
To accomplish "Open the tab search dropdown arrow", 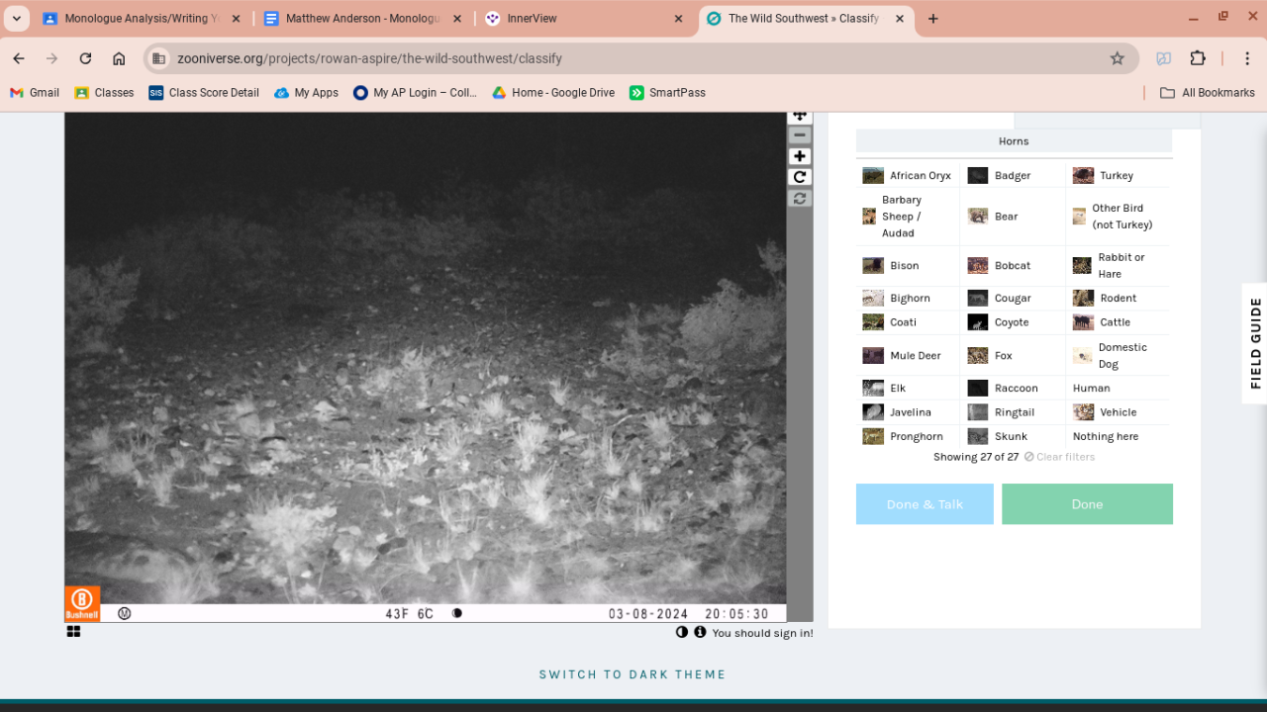I will [17, 19].
